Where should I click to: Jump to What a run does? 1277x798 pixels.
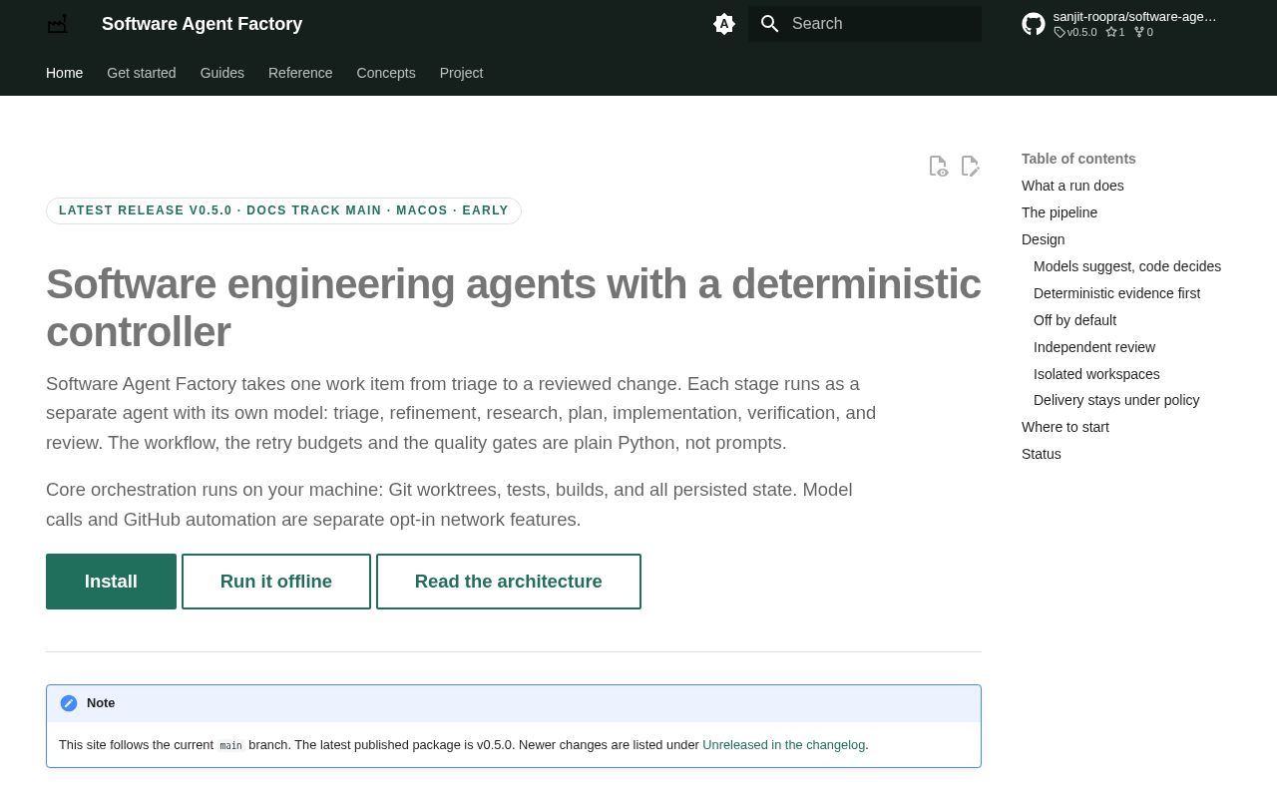coord(1072,186)
